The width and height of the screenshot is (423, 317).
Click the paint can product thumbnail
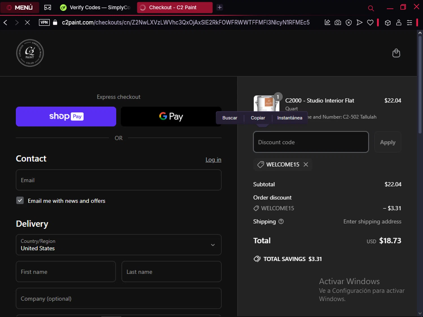[266, 104]
